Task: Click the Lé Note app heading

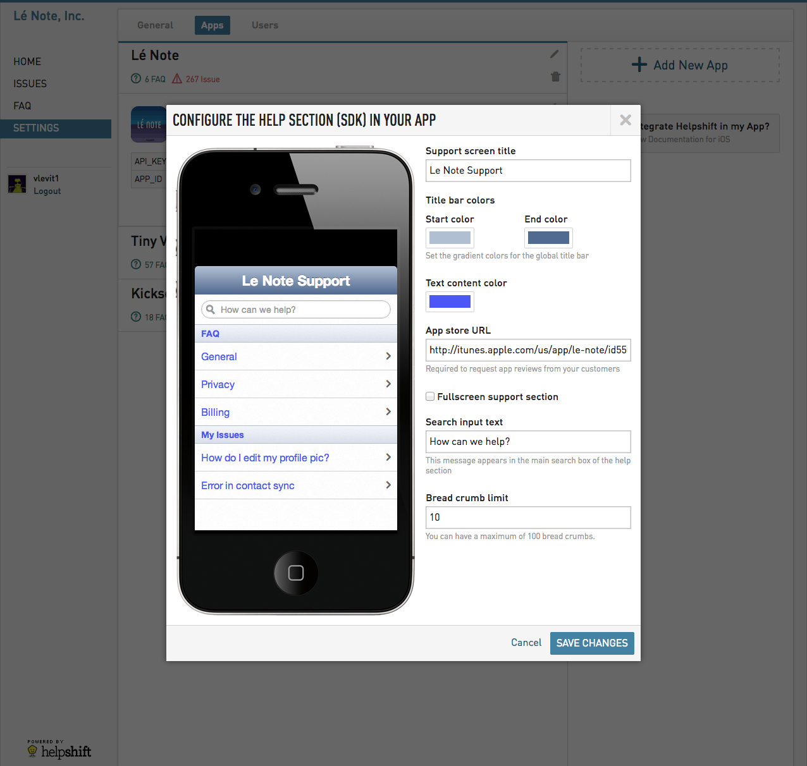Action: pos(155,55)
